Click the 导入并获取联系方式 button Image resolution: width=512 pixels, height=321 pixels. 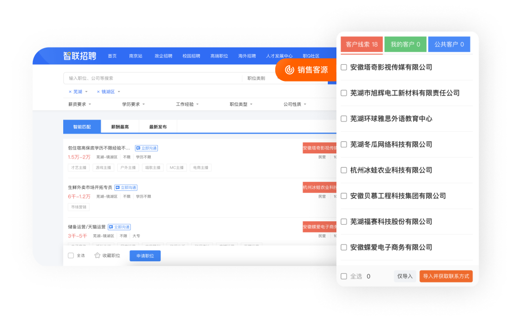click(446, 276)
